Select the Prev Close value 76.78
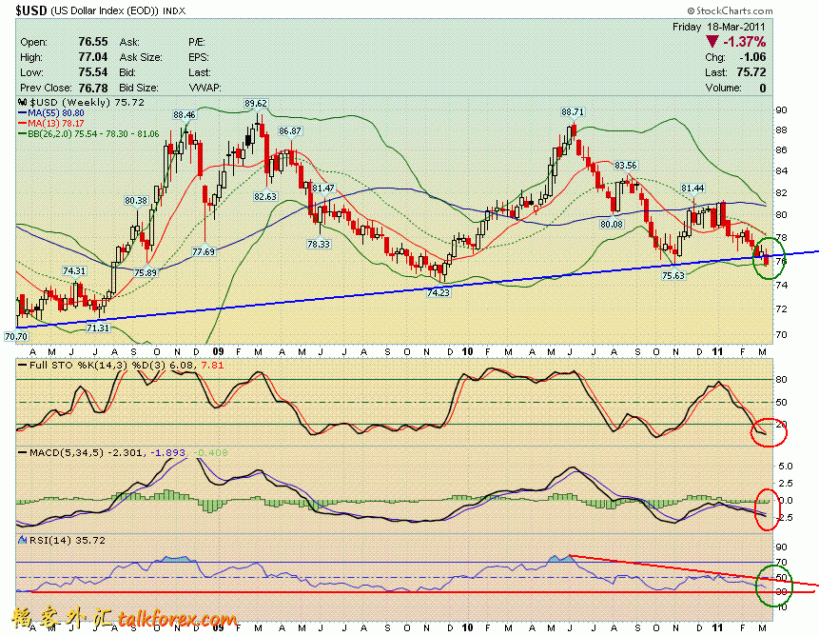The image size is (819, 636). tap(93, 88)
